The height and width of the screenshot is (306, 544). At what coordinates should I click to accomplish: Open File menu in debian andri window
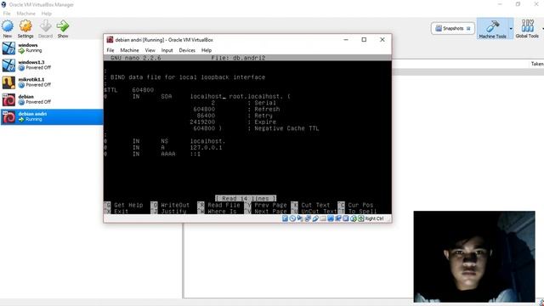click(110, 50)
